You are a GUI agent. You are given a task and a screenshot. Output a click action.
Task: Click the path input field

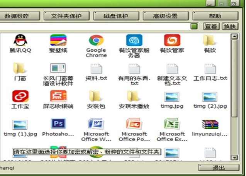pyautogui.click(x=94, y=26)
